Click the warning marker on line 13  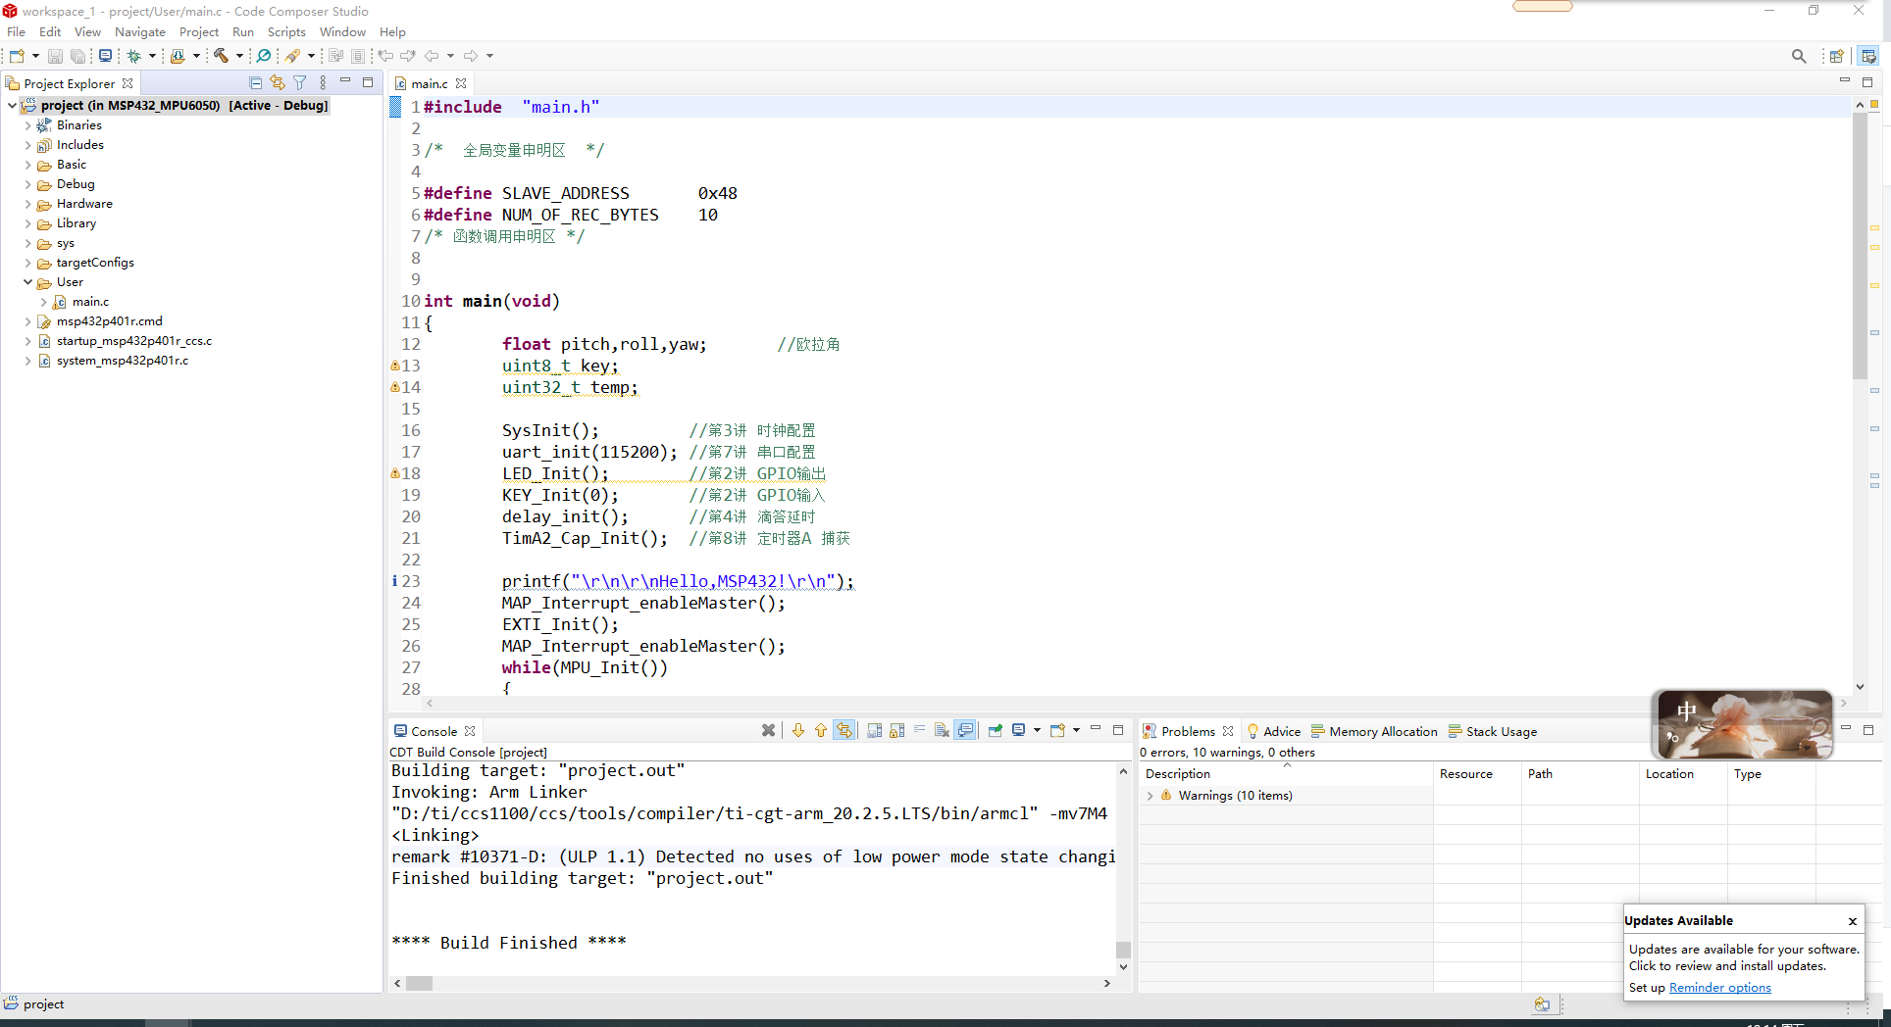pos(395,366)
